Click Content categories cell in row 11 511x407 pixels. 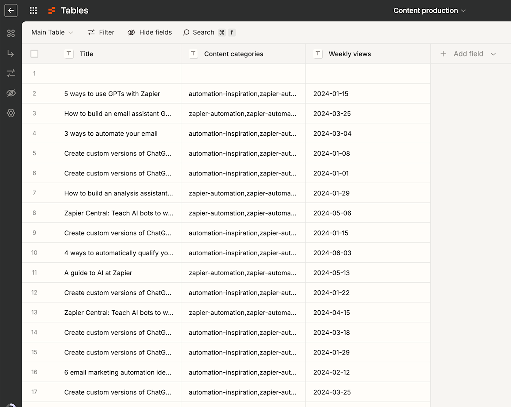pos(243,273)
